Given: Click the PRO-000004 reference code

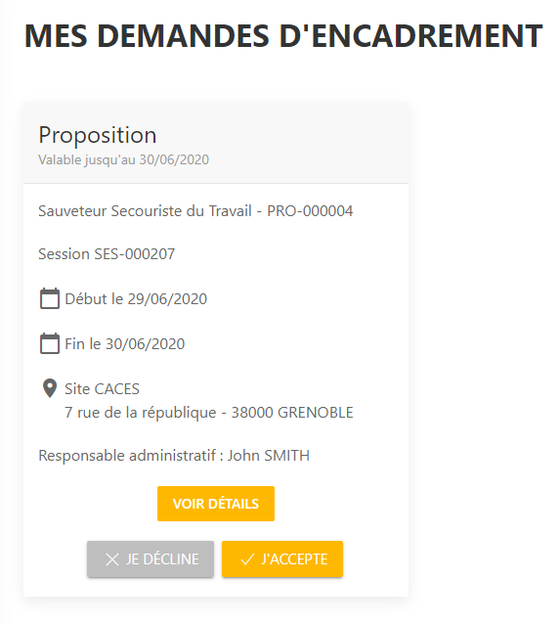Looking at the screenshot, I should coord(310,211).
